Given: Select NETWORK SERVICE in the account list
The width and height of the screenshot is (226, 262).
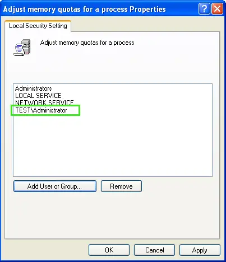Looking at the screenshot, I should (44, 102).
